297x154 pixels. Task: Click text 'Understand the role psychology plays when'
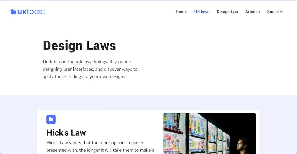87,62
